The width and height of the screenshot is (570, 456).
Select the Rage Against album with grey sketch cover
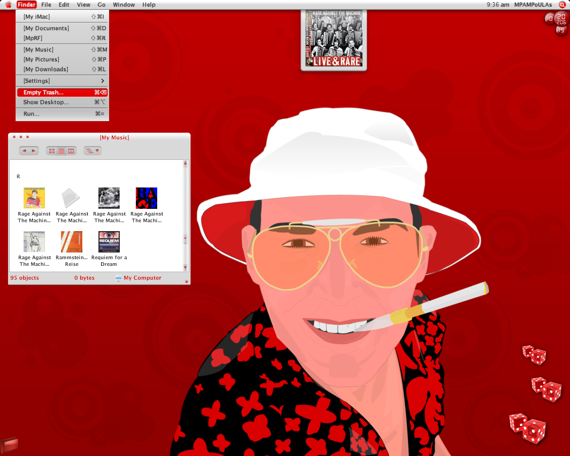[34, 249]
